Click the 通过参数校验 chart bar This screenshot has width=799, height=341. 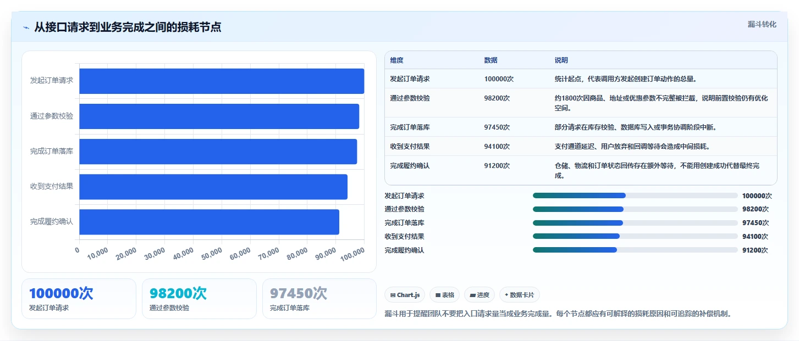click(x=219, y=116)
